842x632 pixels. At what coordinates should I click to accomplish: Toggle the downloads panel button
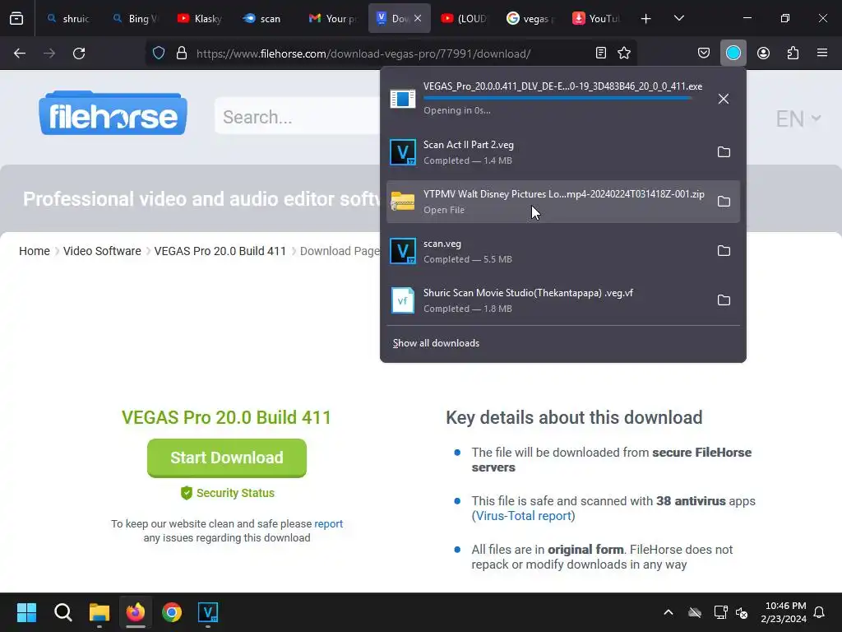pos(733,53)
